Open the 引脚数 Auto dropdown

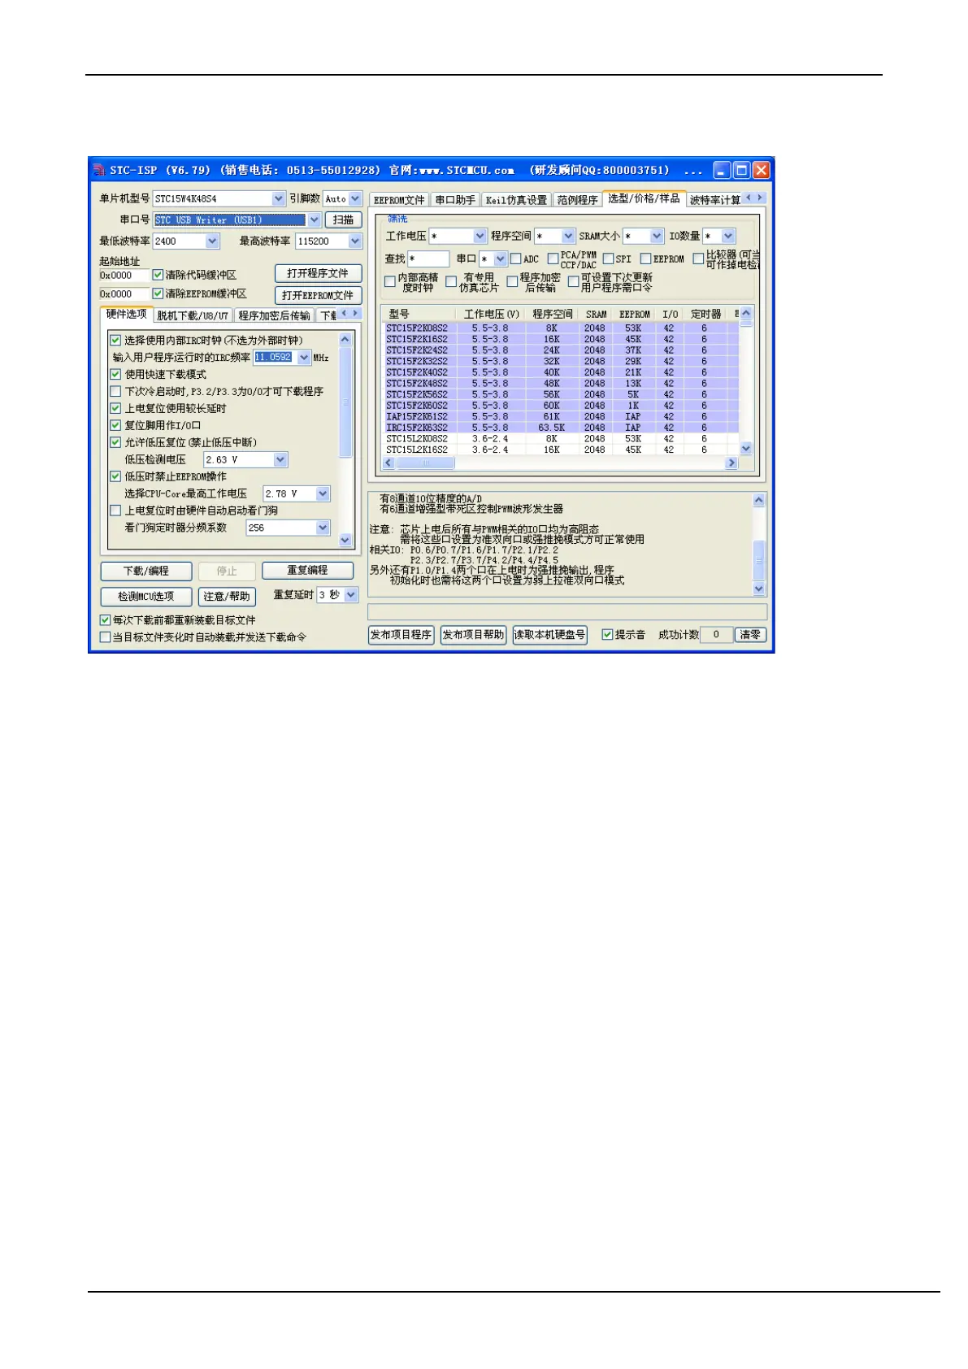click(x=355, y=198)
